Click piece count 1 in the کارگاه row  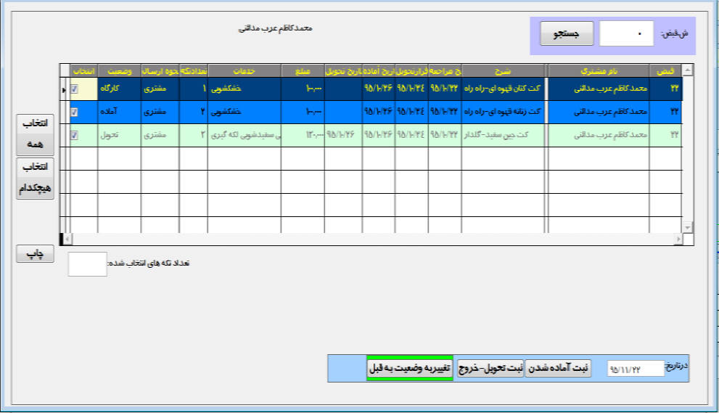[x=194, y=89]
